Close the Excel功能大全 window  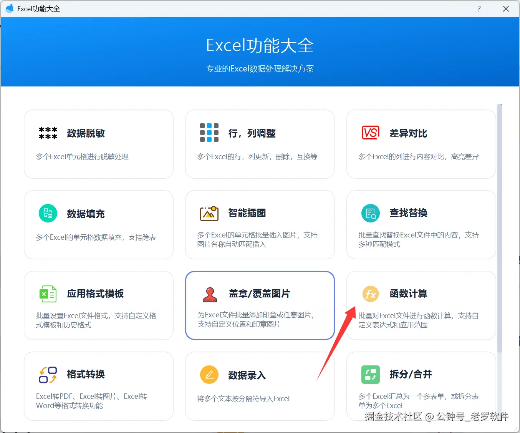506,8
